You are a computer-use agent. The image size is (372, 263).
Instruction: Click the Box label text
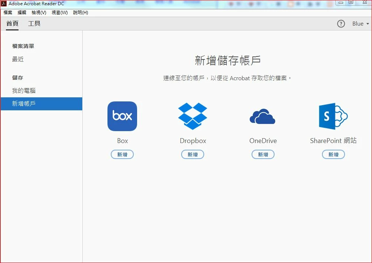122,141
